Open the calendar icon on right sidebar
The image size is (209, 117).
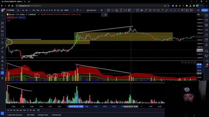pos(206,40)
